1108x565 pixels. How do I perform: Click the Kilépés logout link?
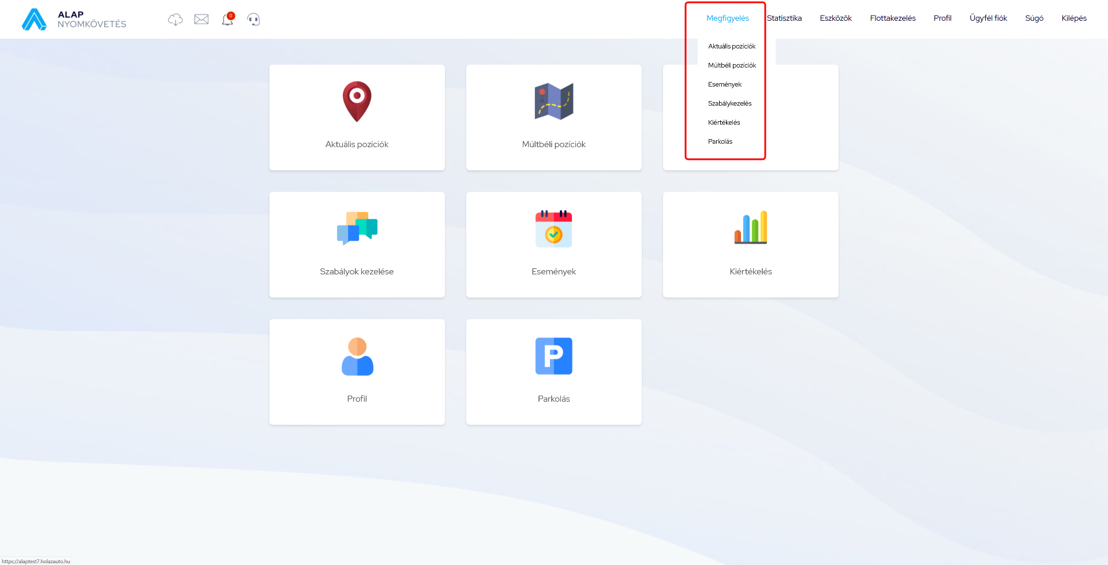click(x=1074, y=18)
